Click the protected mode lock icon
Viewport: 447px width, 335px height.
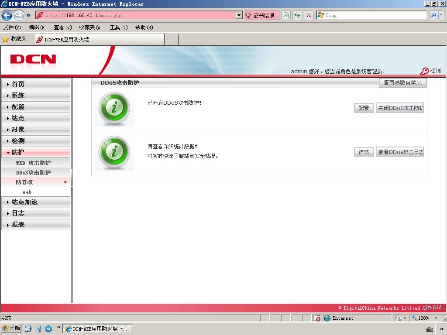point(398,318)
